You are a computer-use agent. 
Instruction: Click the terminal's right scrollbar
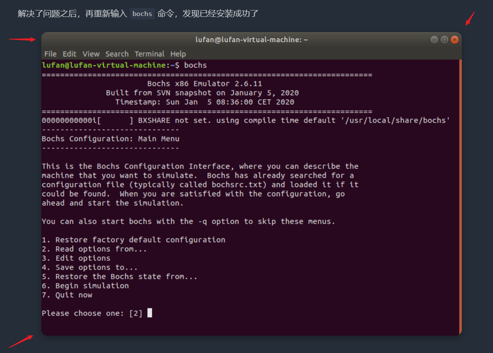[x=460, y=197]
